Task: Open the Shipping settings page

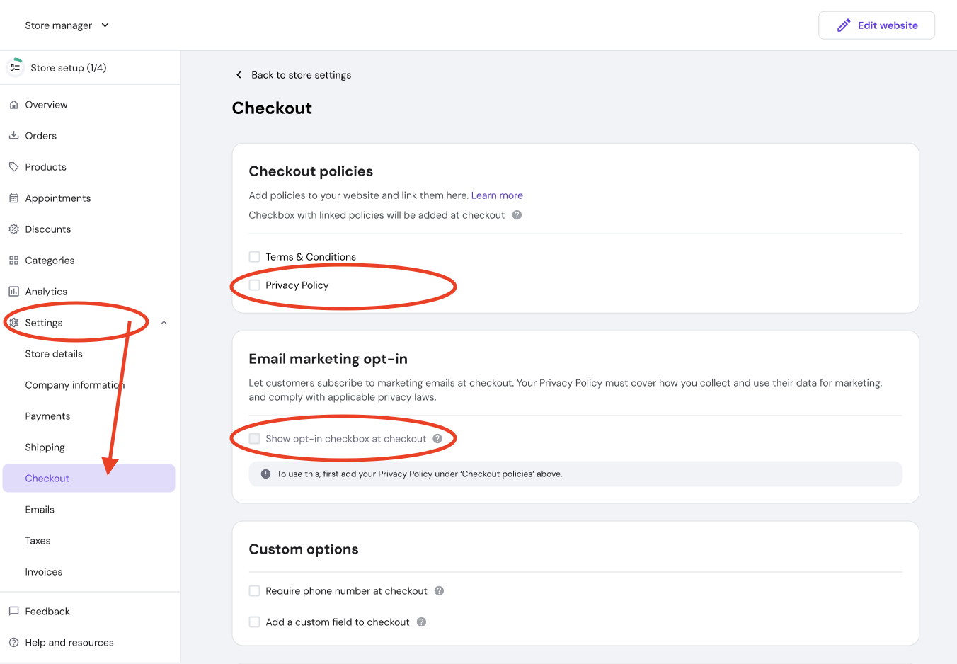Action: (45, 447)
